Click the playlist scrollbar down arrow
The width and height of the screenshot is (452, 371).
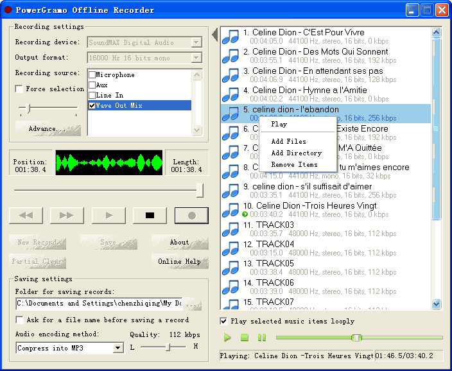point(436,304)
